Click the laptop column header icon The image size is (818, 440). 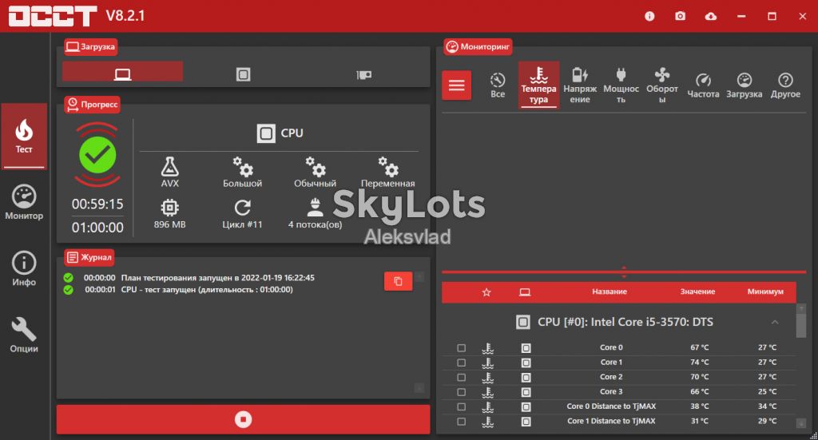(525, 292)
